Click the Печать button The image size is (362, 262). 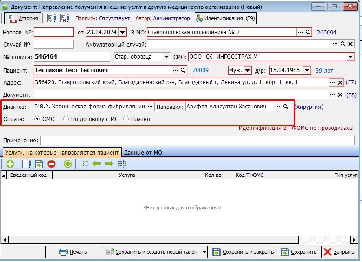73,252
